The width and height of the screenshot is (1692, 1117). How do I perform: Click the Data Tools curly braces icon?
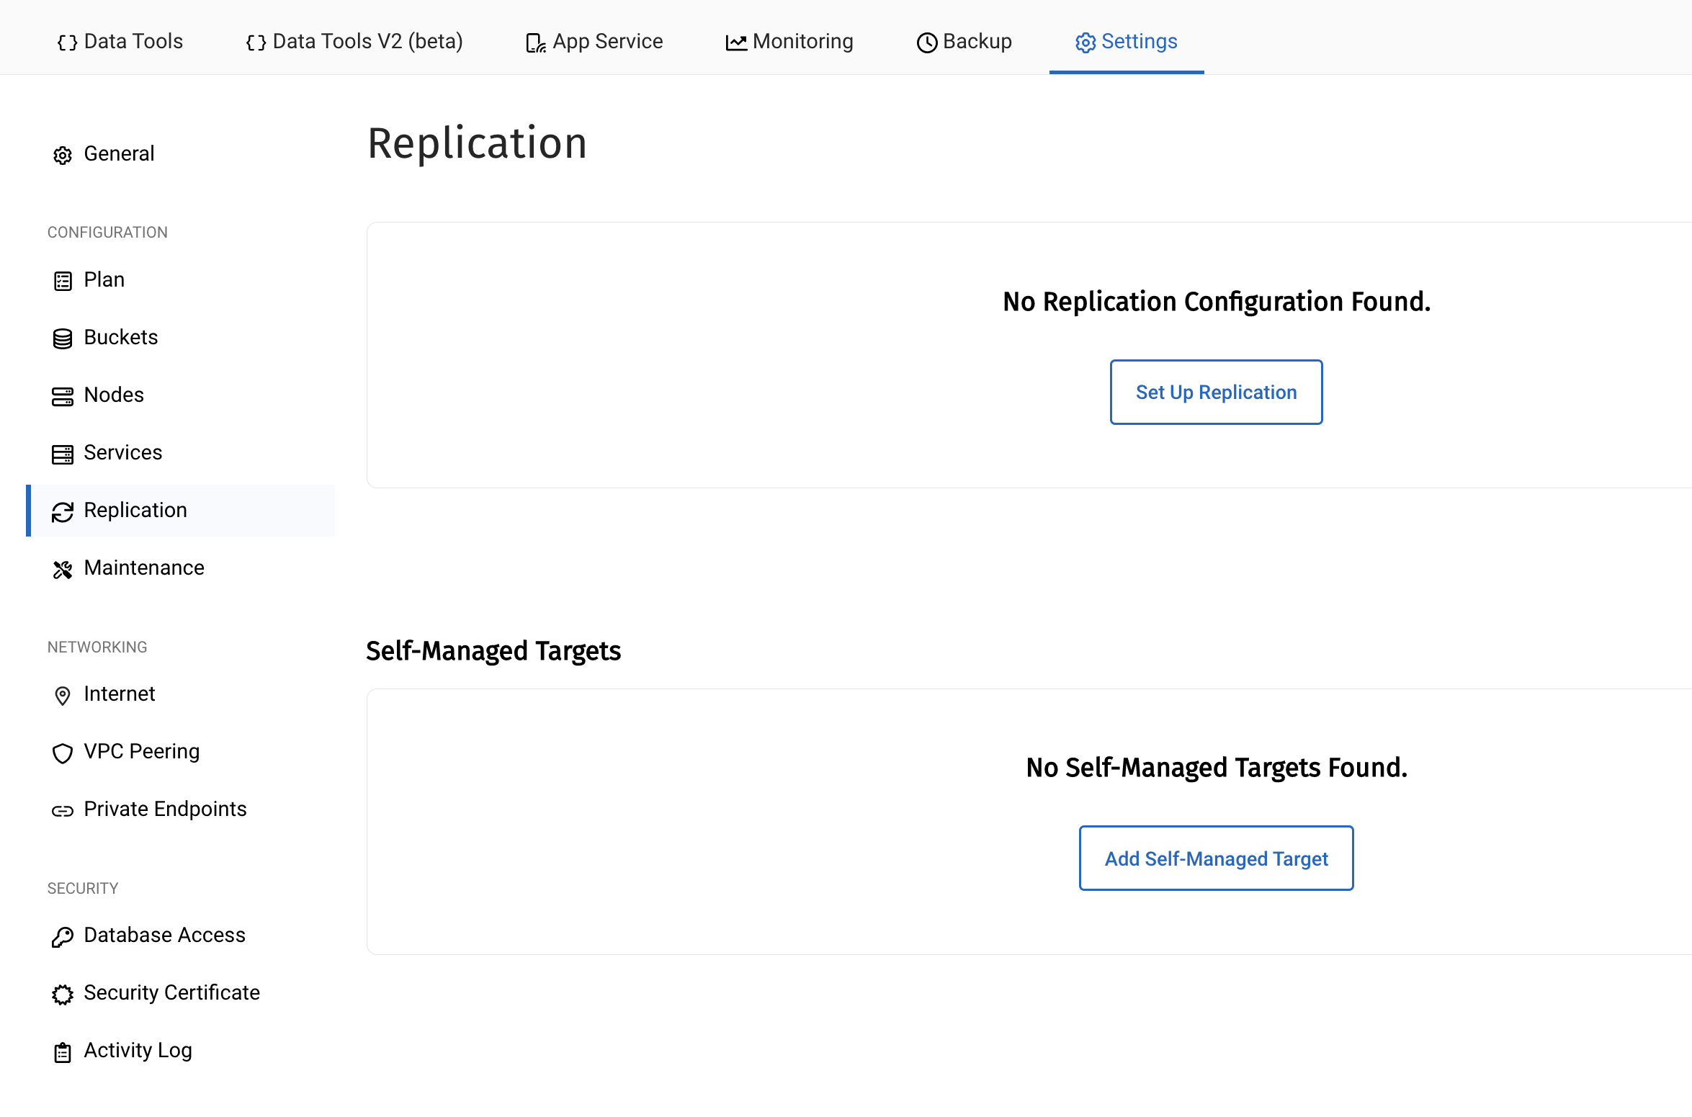67,42
